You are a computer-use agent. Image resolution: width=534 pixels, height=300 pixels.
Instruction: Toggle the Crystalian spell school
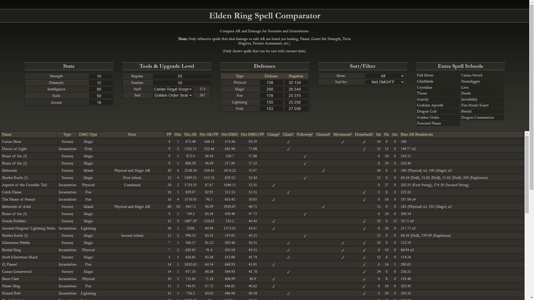pyautogui.click(x=438, y=87)
